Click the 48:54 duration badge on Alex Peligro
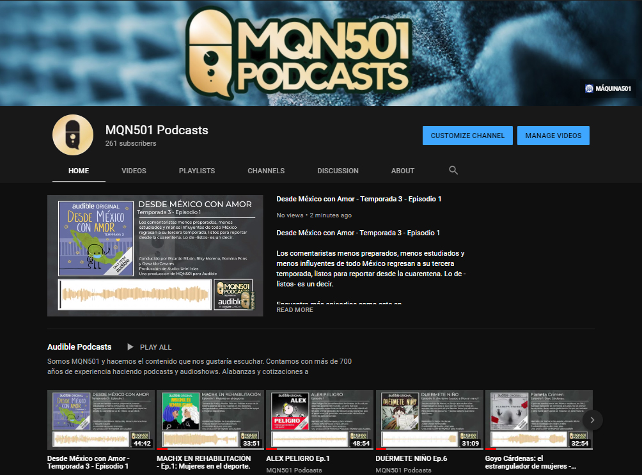 [x=361, y=444]
